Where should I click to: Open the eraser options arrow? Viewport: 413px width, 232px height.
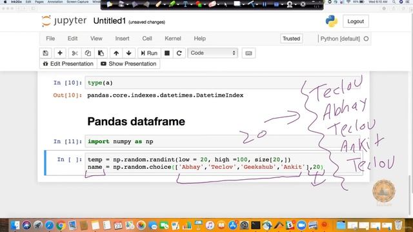coord(219,5)
